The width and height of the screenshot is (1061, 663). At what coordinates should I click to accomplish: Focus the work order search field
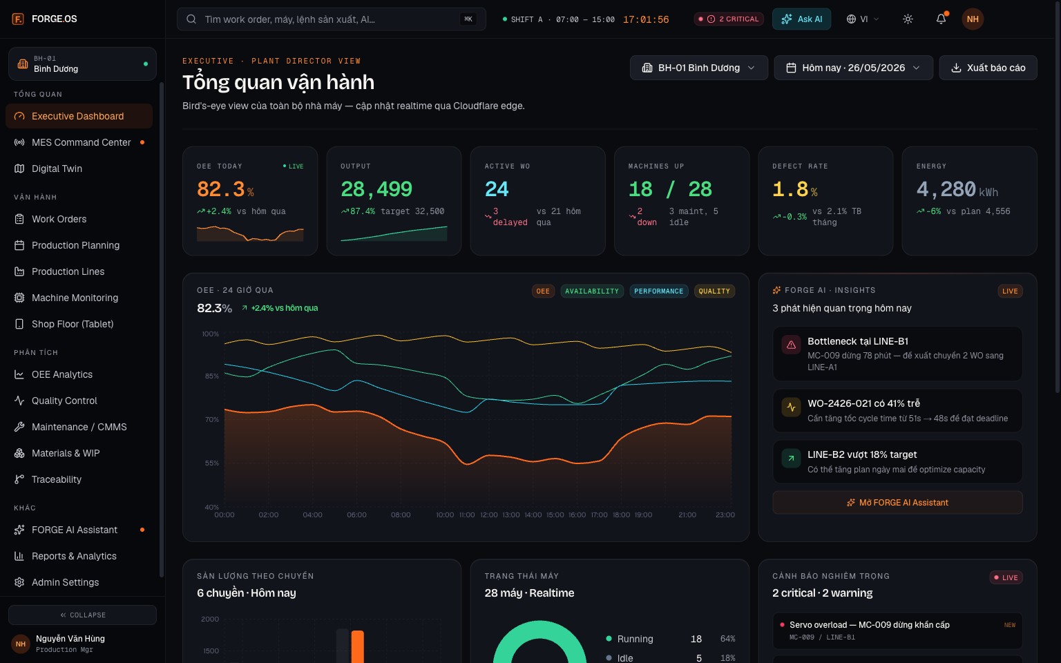coord(332,19)
